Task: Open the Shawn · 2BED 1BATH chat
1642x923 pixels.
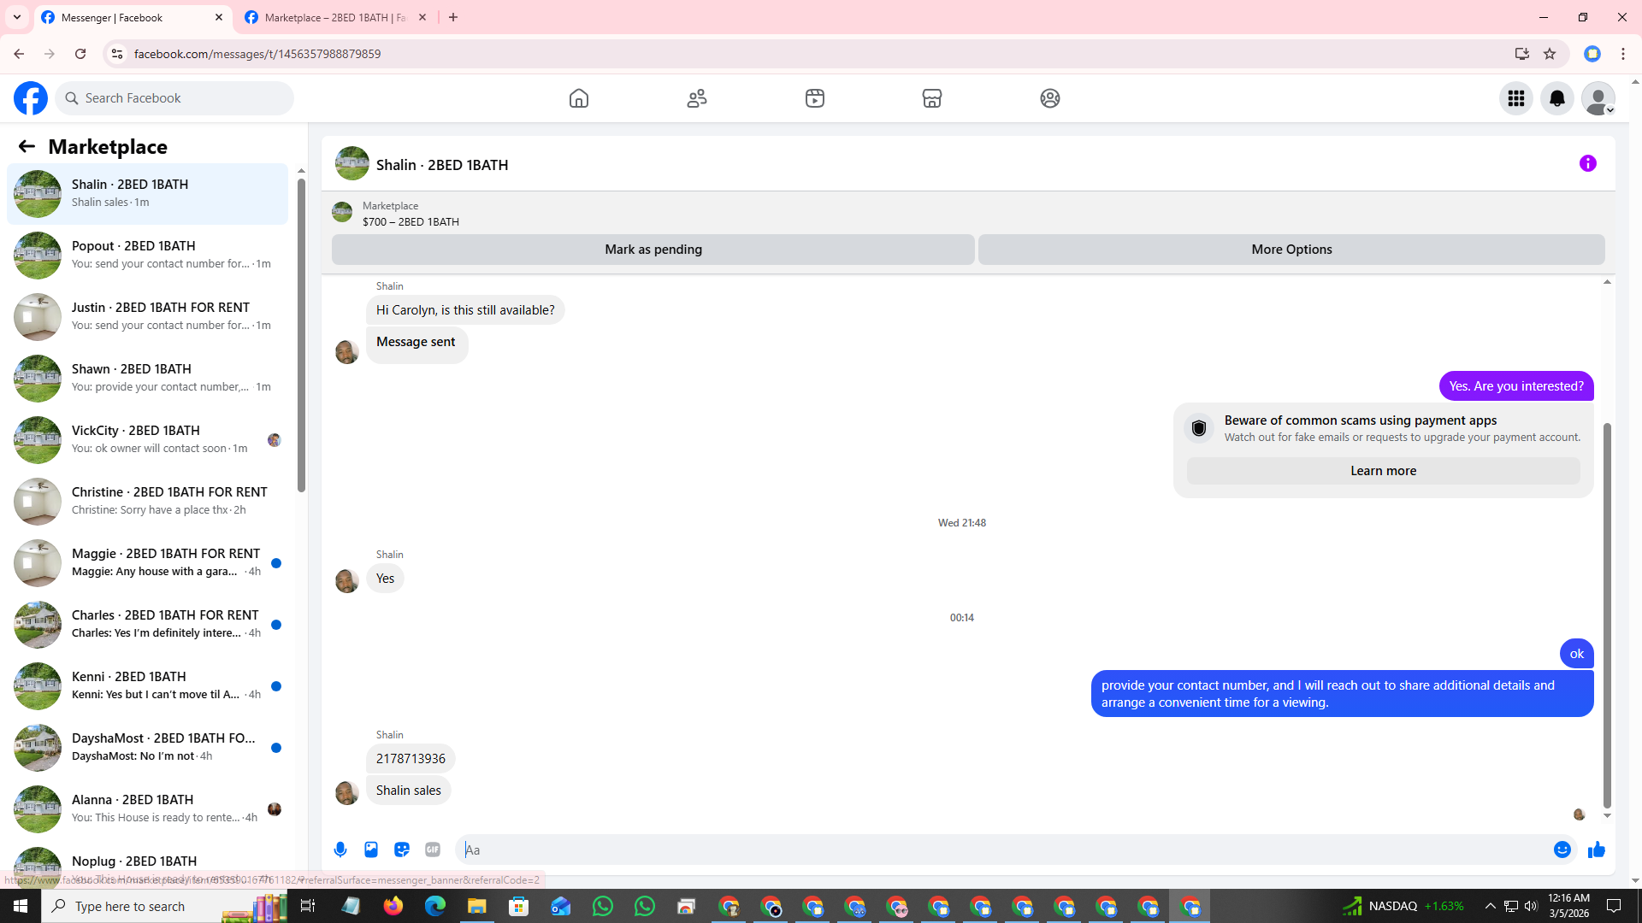Action: (x=147, y=378)
